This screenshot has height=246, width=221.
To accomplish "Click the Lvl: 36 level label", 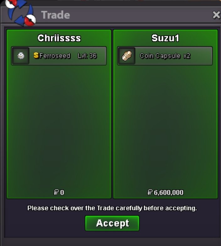I will click(x=87, y=56).
